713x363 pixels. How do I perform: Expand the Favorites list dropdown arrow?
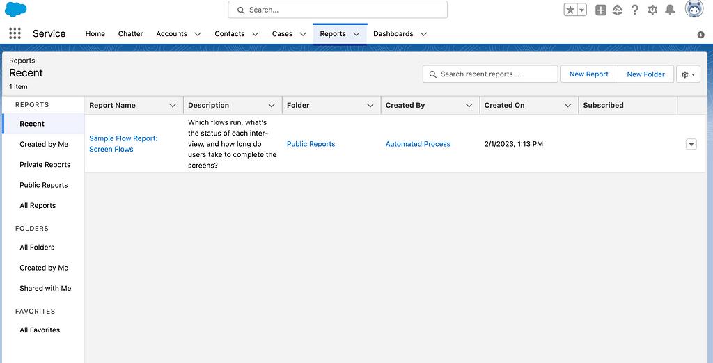pos(581,10)
